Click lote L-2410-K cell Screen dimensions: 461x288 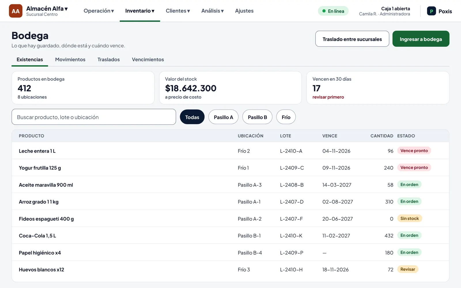pos(291,236)
